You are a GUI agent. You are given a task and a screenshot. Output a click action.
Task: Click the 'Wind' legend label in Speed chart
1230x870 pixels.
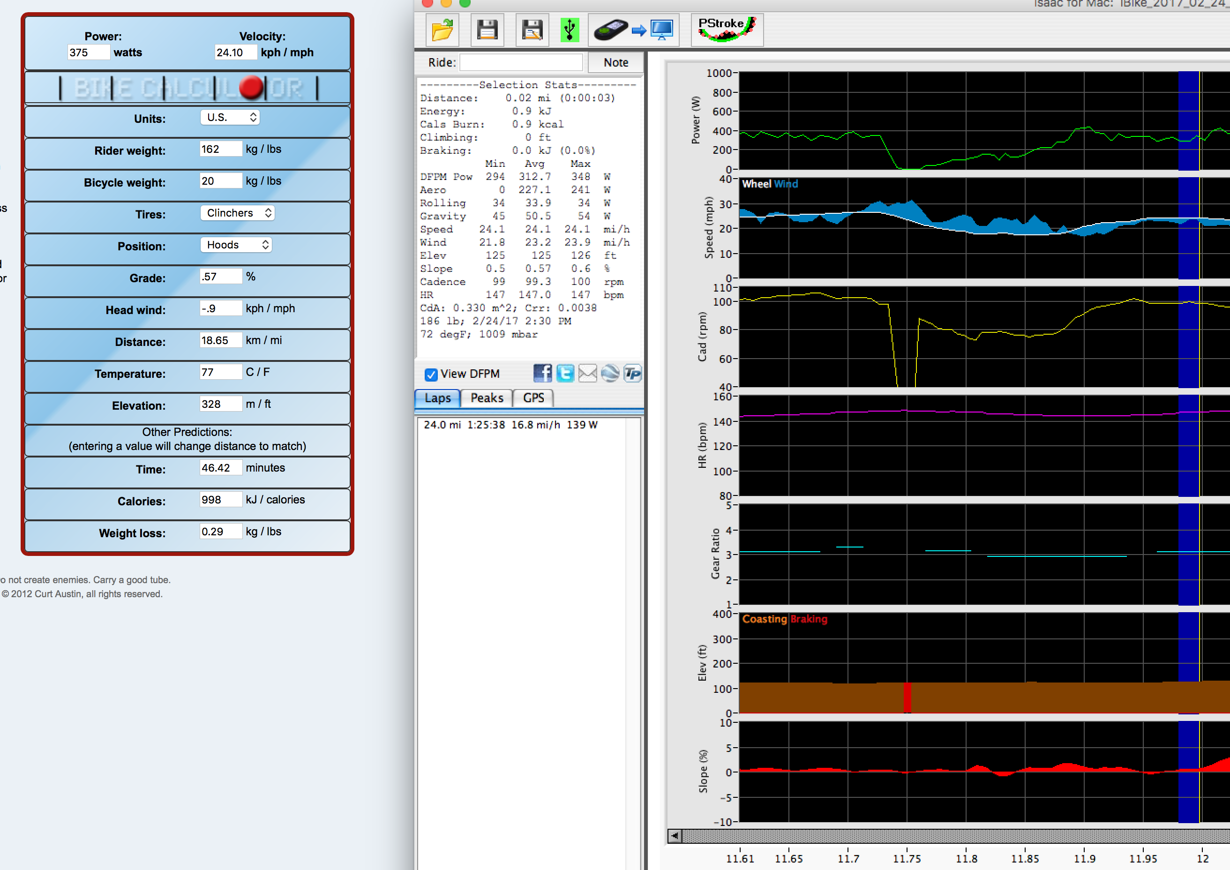786,184
